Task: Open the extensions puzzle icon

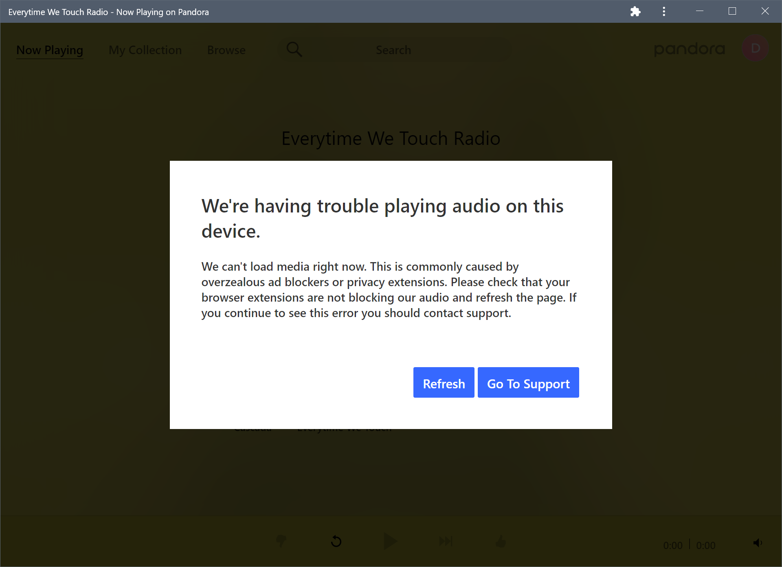Action: pos(635,11)
